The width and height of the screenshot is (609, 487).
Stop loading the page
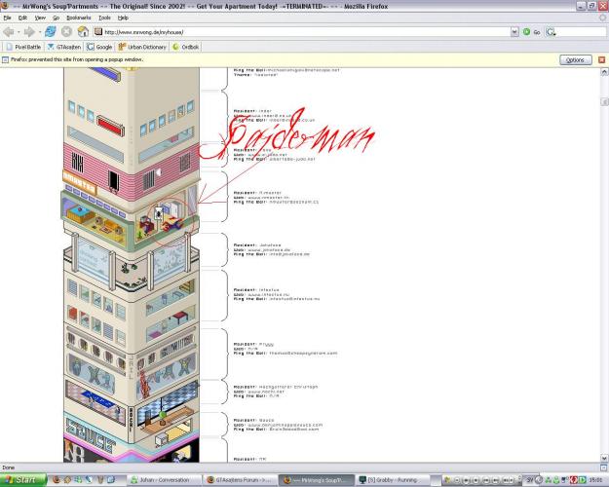(66, 31)
